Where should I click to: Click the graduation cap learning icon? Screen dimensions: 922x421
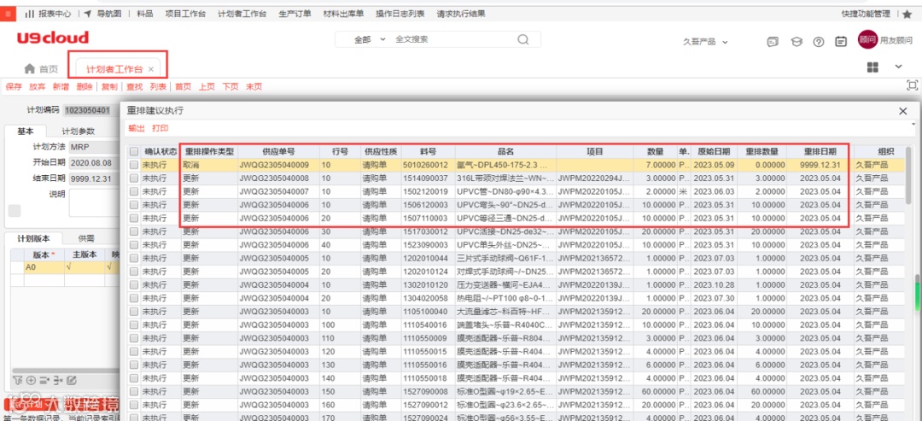797,42
